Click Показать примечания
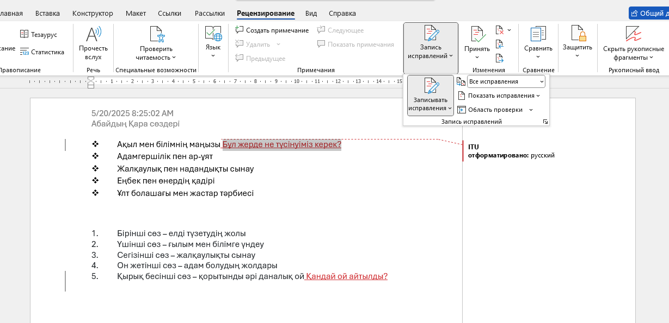The width and height of the screenshot is (669, 323). 355,44
